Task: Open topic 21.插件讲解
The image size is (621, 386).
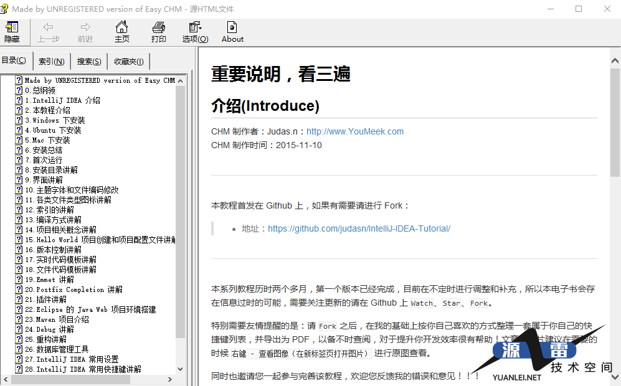Action: tap(45, 299)
